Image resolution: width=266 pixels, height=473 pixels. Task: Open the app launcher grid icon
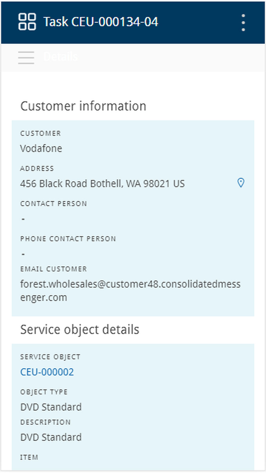click(27, 22)
